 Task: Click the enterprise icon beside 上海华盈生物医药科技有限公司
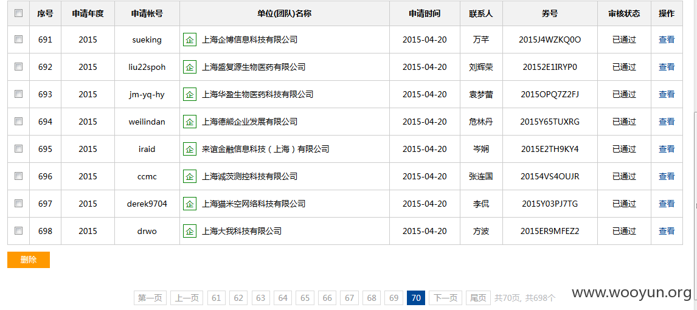(190, 94)
